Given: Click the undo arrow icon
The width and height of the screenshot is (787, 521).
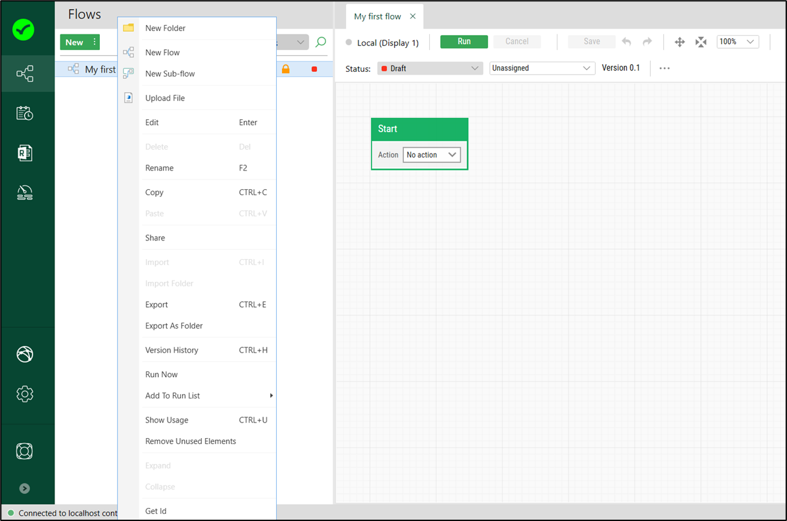Looking at the screenshot, I should click(x=626, y=41).
